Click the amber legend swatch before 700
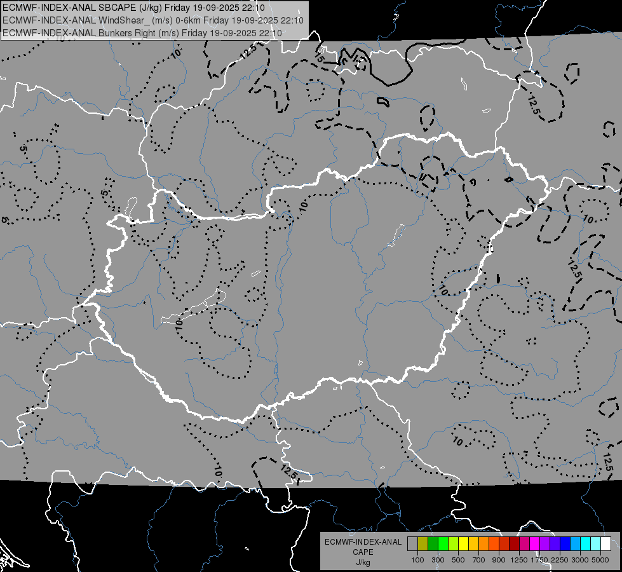The image size is (622, 572). pos(473,544)
